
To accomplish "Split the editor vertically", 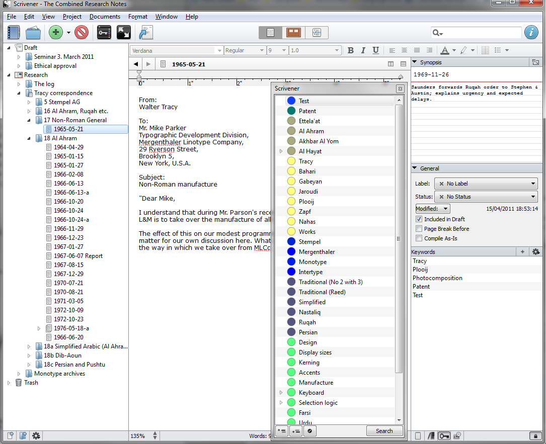I will 391,64.
